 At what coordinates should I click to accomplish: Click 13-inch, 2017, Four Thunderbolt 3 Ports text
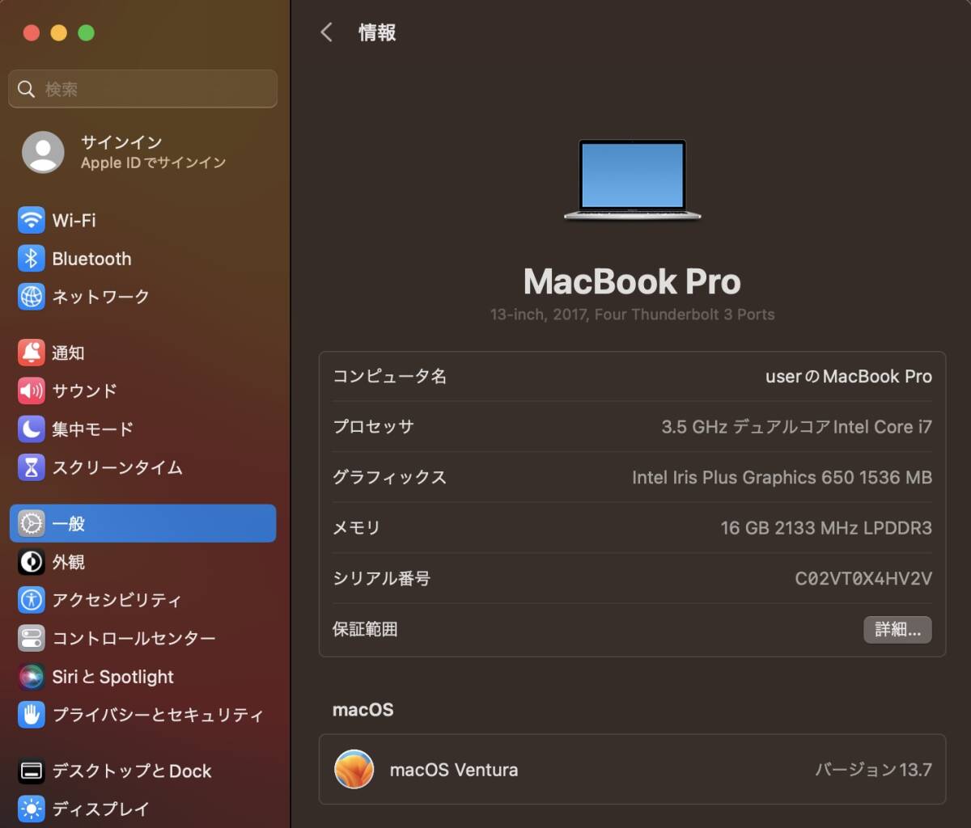[x=632, y=315]
